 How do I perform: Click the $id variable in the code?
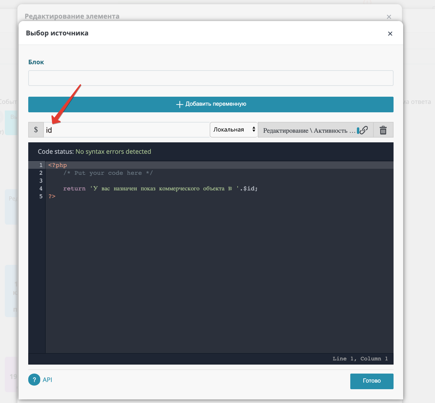click(x=249, y=188)
